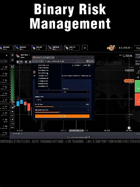Image resolution: width=140 pixels, height=187 pixels.
Task: Switch to the fifth asset tab before plus
Action: click(72, 48)
